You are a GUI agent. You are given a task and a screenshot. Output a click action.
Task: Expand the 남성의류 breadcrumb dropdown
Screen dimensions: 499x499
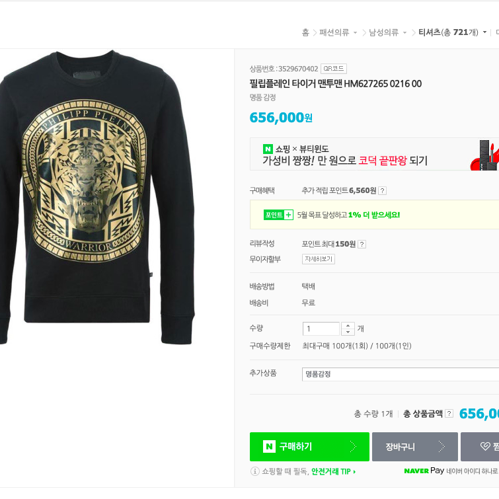click(404, 32)
